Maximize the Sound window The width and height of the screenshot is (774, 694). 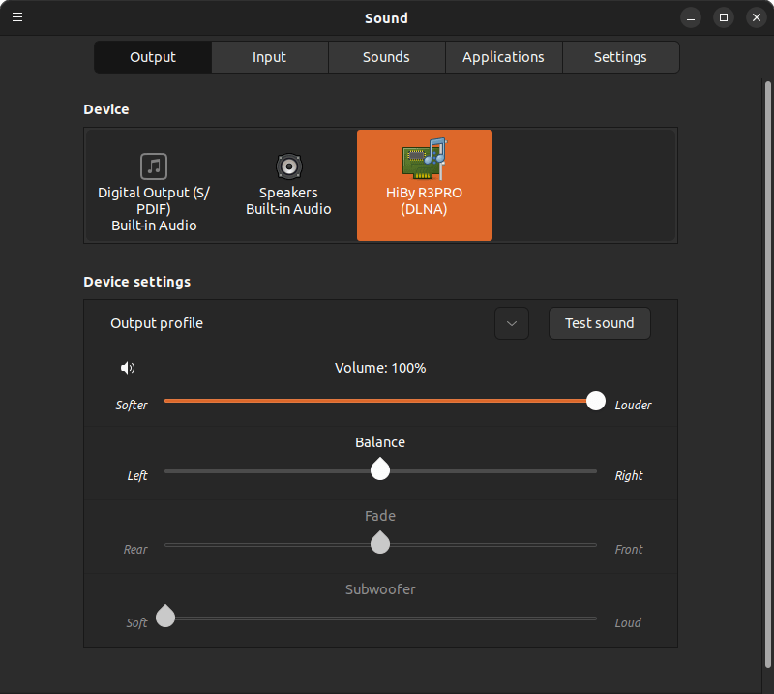(x=724, y=17)
